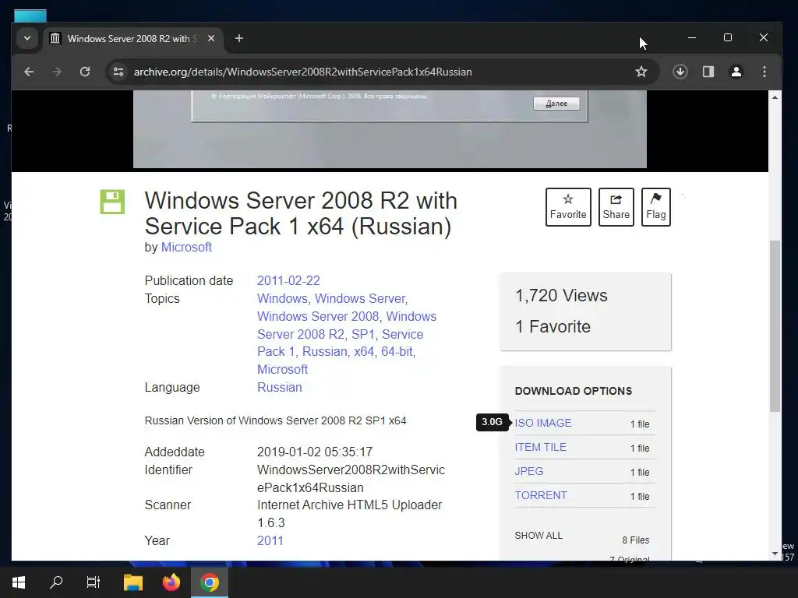Open the SP1 topic link
Viewport: 798px width, 598px height.
363,334
